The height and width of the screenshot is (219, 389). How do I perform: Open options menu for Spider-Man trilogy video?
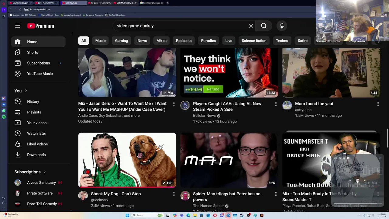tap(276, 194)
